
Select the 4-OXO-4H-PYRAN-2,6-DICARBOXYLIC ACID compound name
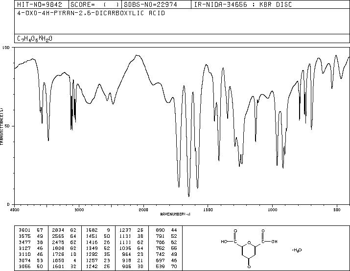[x=91, y=13]
